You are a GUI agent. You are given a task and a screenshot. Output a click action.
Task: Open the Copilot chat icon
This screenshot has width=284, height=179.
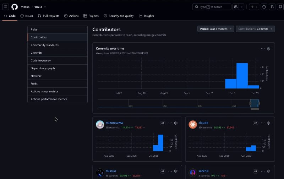236,7
